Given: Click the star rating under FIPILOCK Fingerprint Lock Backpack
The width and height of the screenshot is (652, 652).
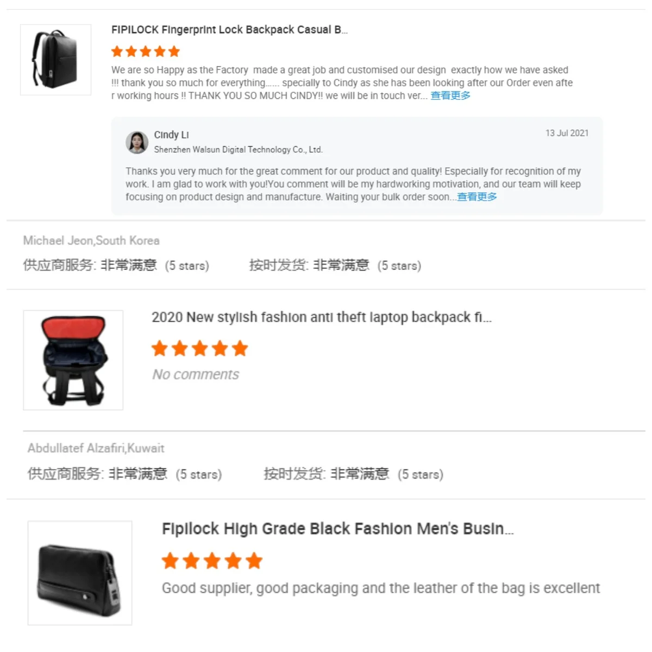Looking at the screenshot, I should [146, 52].
